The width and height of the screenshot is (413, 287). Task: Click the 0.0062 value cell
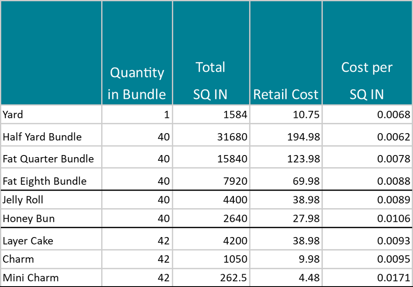366,136
